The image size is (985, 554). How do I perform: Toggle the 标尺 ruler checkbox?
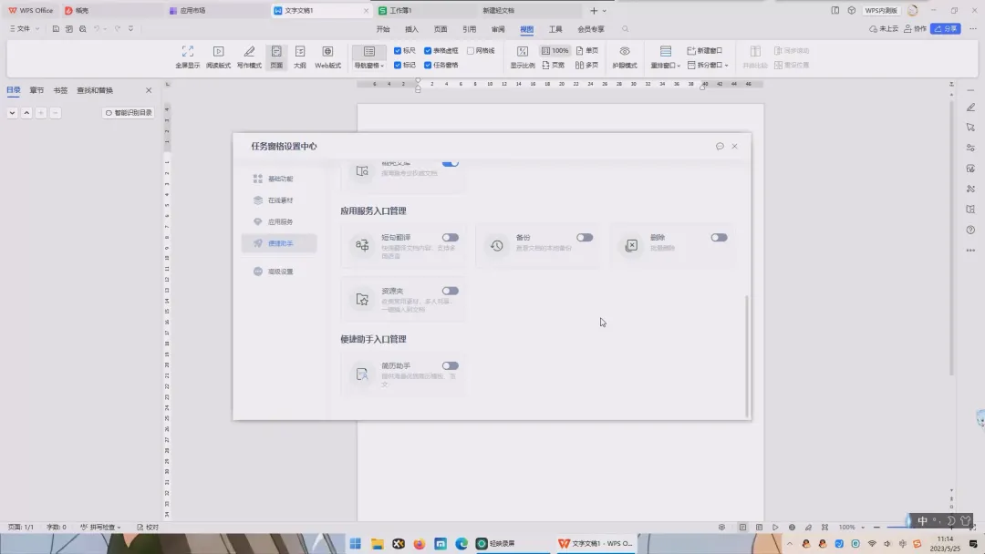(x=398, y=51)
